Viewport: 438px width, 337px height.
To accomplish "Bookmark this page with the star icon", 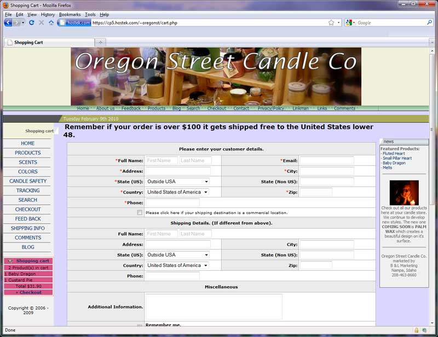I will tap(331, 22).
